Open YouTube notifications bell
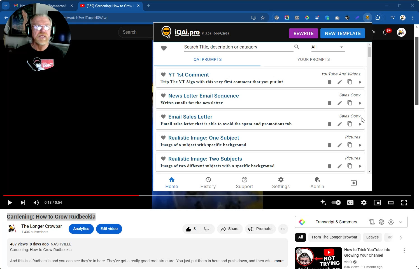This screenshot has width=419, height=269. coord(385,32)
